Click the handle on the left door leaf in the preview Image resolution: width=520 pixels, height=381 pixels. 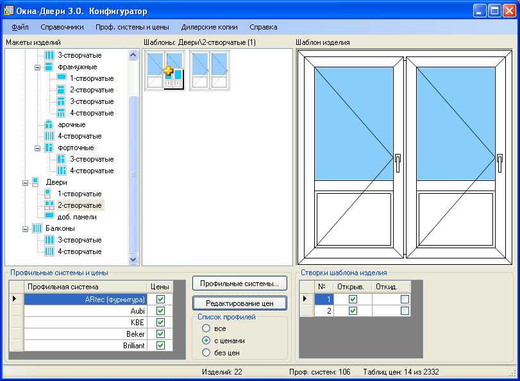398,163
